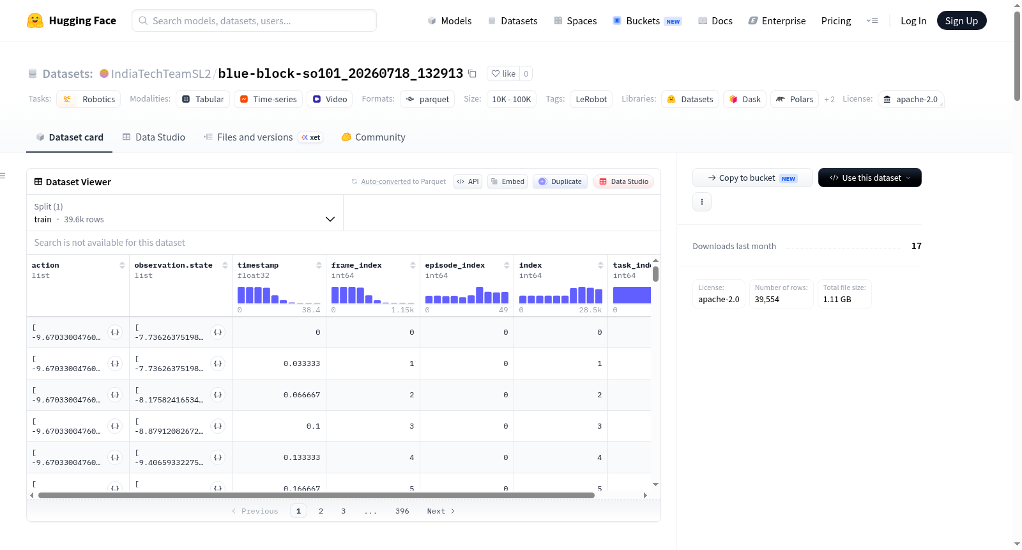The width and height of the screenshot is (1022, 550).
Task: Select the Time-series modality tag
Action: pyautogui.click(x=268, y=99)
